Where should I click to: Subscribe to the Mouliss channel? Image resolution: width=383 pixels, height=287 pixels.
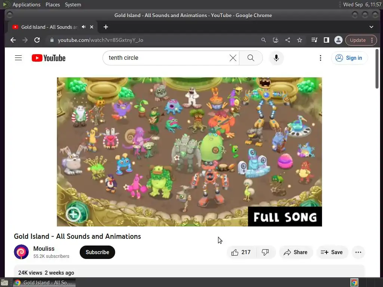coord(97,252)
